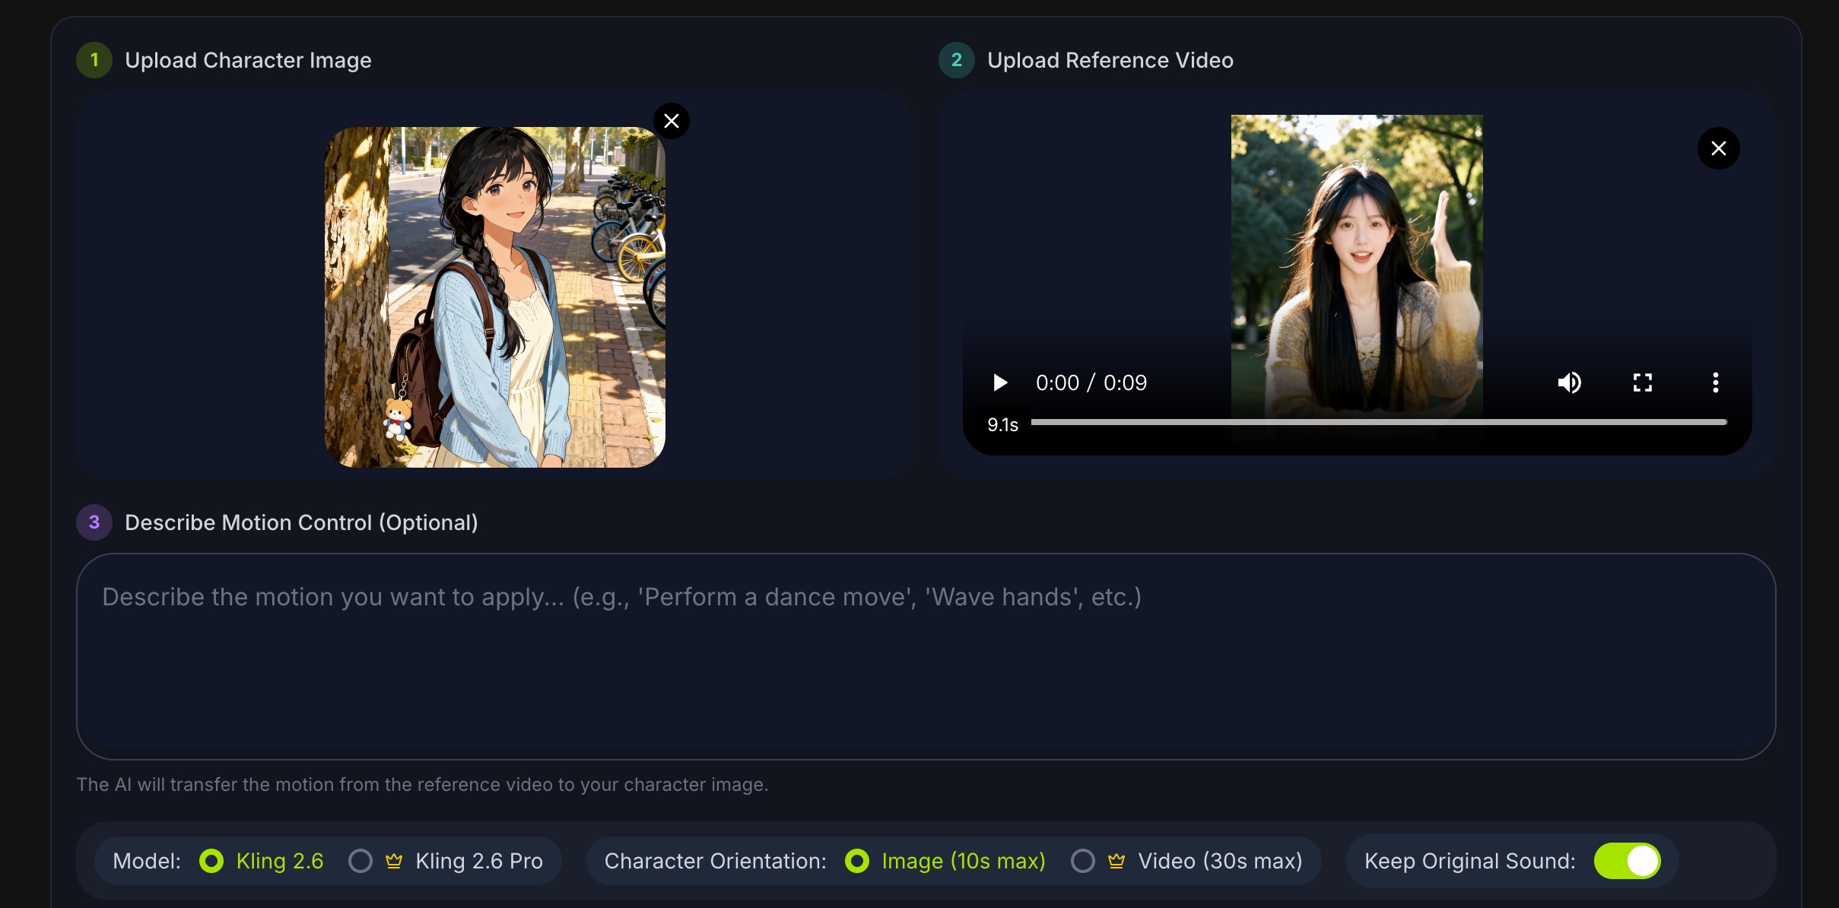Play the reference video
The image size is (1839, 908).
pos(1000,383)
